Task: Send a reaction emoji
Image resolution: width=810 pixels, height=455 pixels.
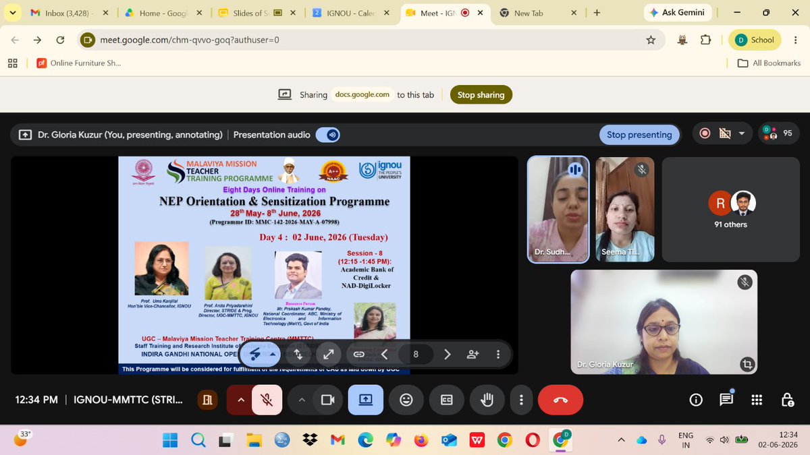Action: pos(406,400)
